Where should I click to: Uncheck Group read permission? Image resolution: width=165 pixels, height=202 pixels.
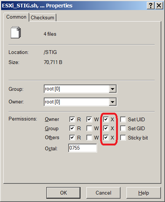point(72,128)
